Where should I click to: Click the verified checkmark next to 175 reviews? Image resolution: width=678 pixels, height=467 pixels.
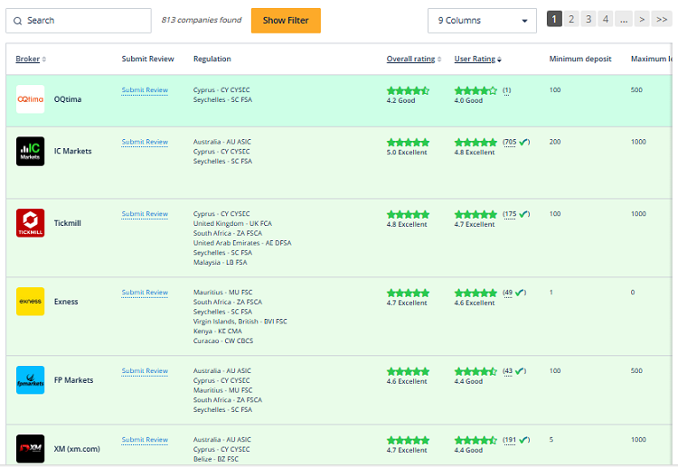pyautogui.click(x=523, y=214)
